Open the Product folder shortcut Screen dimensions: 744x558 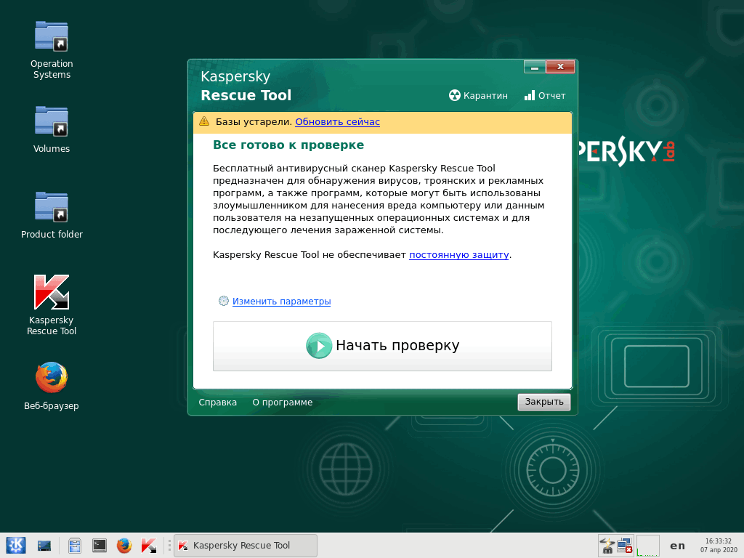52,215
